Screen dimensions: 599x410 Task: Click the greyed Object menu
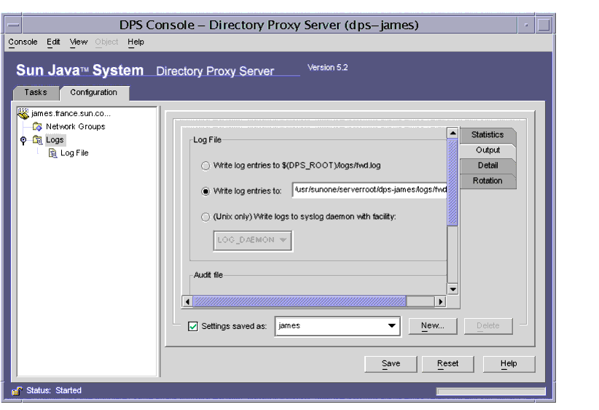(106, 42)
